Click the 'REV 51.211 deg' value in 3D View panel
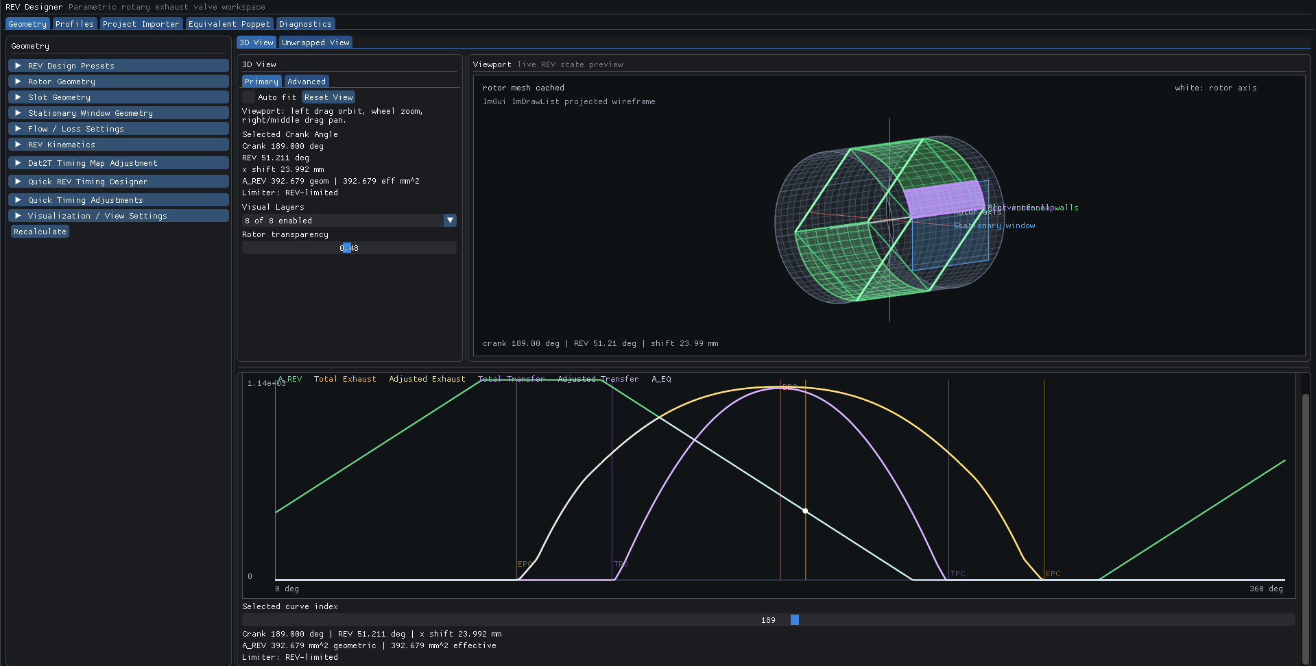 coord(276,158)
